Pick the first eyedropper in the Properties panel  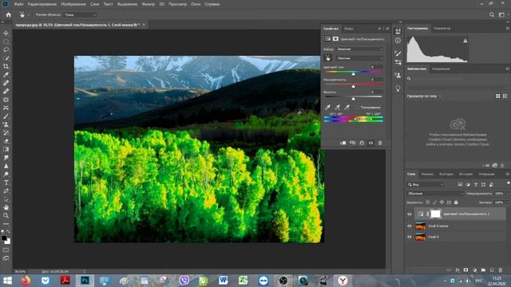pos(328,107)
